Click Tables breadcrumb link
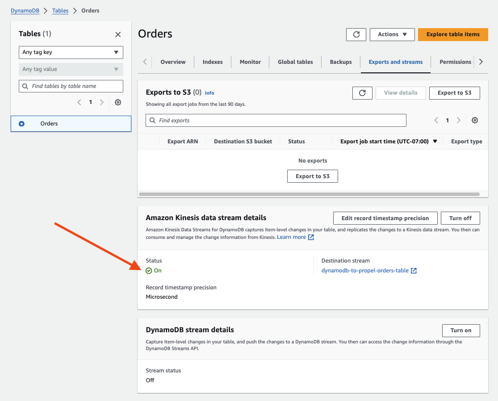498x401 pixels. tap(60, 10)
